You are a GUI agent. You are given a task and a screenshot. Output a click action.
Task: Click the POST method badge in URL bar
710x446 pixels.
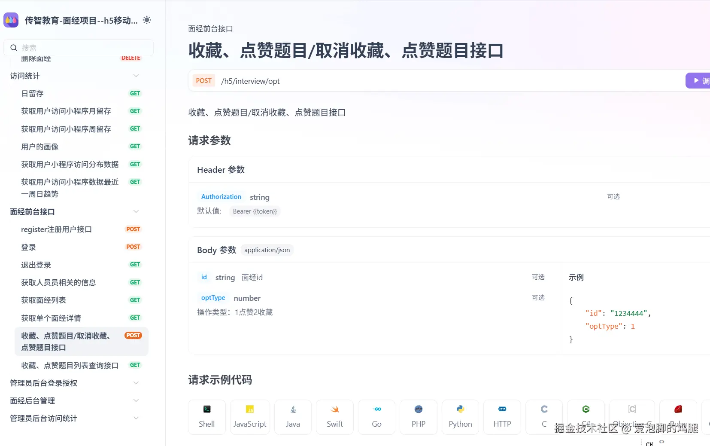pyautogui.click(x=204, y=81)
